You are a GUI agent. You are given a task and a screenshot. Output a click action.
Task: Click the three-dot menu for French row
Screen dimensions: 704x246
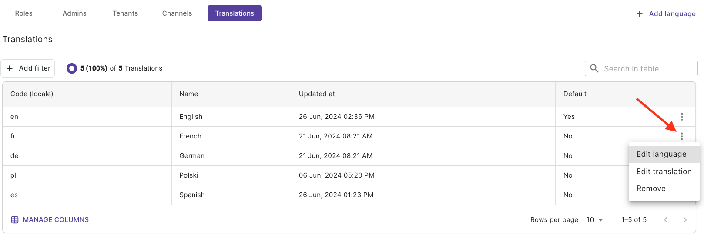(x=682, y=136)
